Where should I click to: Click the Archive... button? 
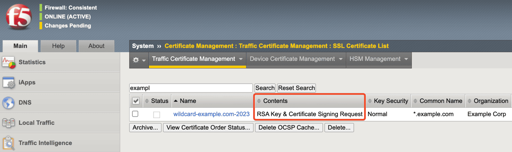(x=145, y=128)
